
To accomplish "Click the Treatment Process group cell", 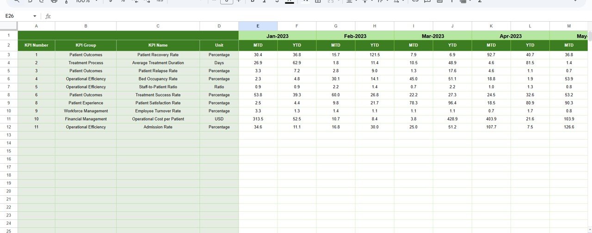I will point(86,63).
